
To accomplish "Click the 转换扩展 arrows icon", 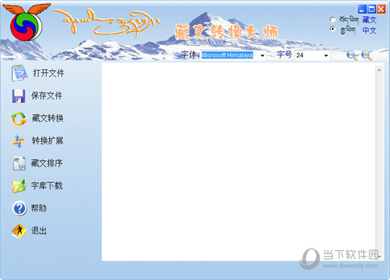I will tap(18, 141).
